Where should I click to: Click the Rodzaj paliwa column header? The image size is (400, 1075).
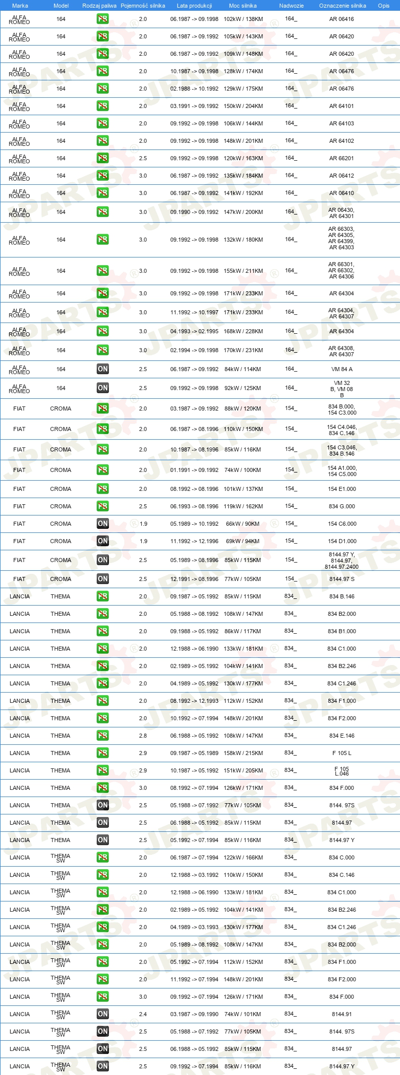(99, 6)
